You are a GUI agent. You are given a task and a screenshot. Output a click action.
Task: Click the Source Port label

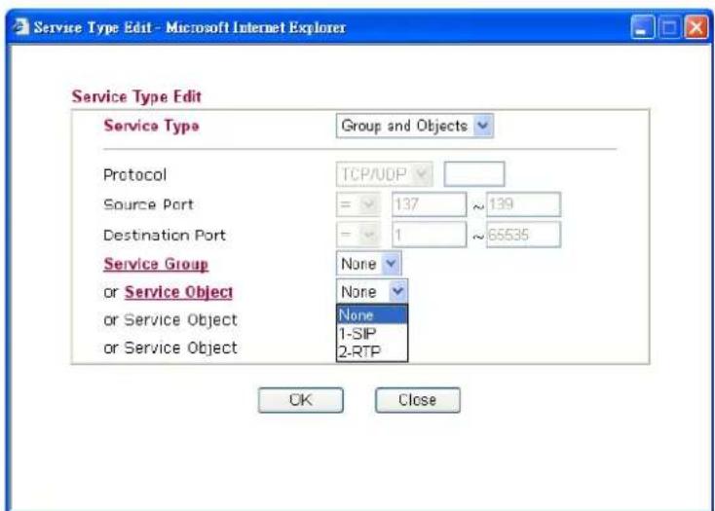(x=149, y=204)
